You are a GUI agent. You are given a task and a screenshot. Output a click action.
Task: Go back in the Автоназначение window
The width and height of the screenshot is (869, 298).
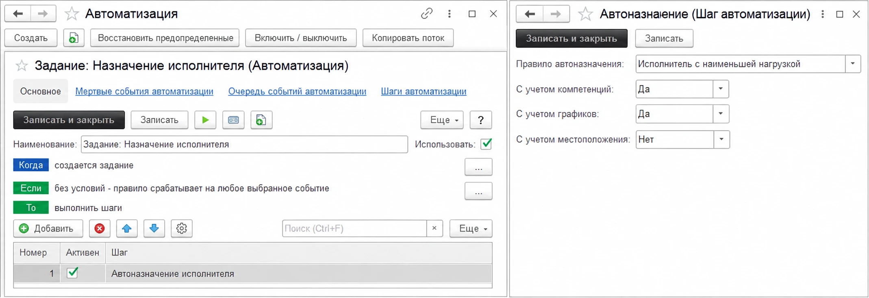pyautogui.click(x=530, y=14)
